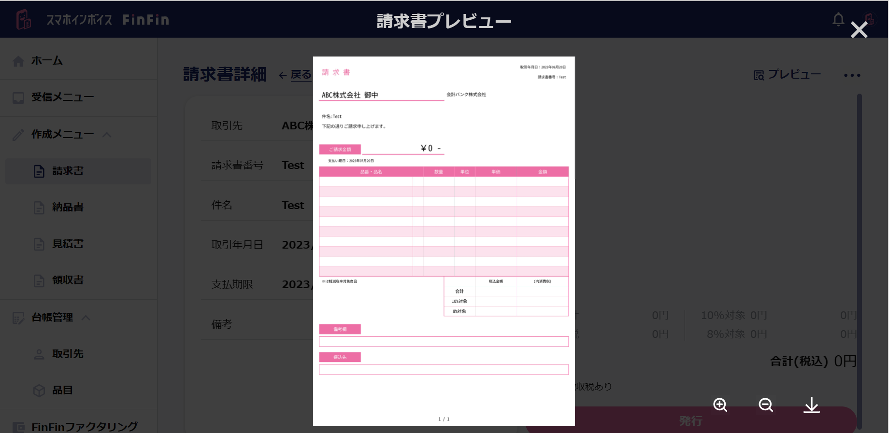Click the 請求書番号 label
Image resolution: width=889 pixels, height=433 pixels.
click(x=237, y=166)
